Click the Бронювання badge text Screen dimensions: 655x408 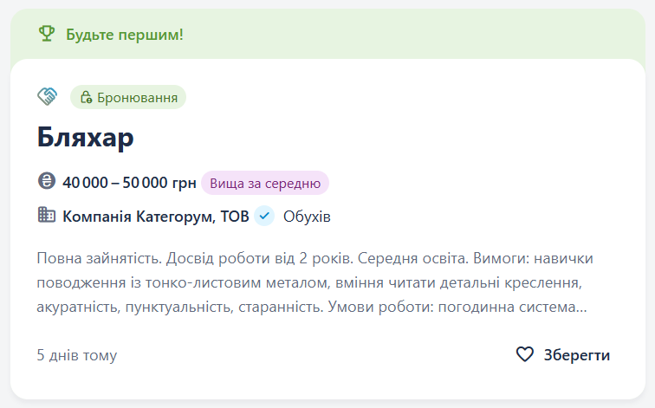(137, 98)
